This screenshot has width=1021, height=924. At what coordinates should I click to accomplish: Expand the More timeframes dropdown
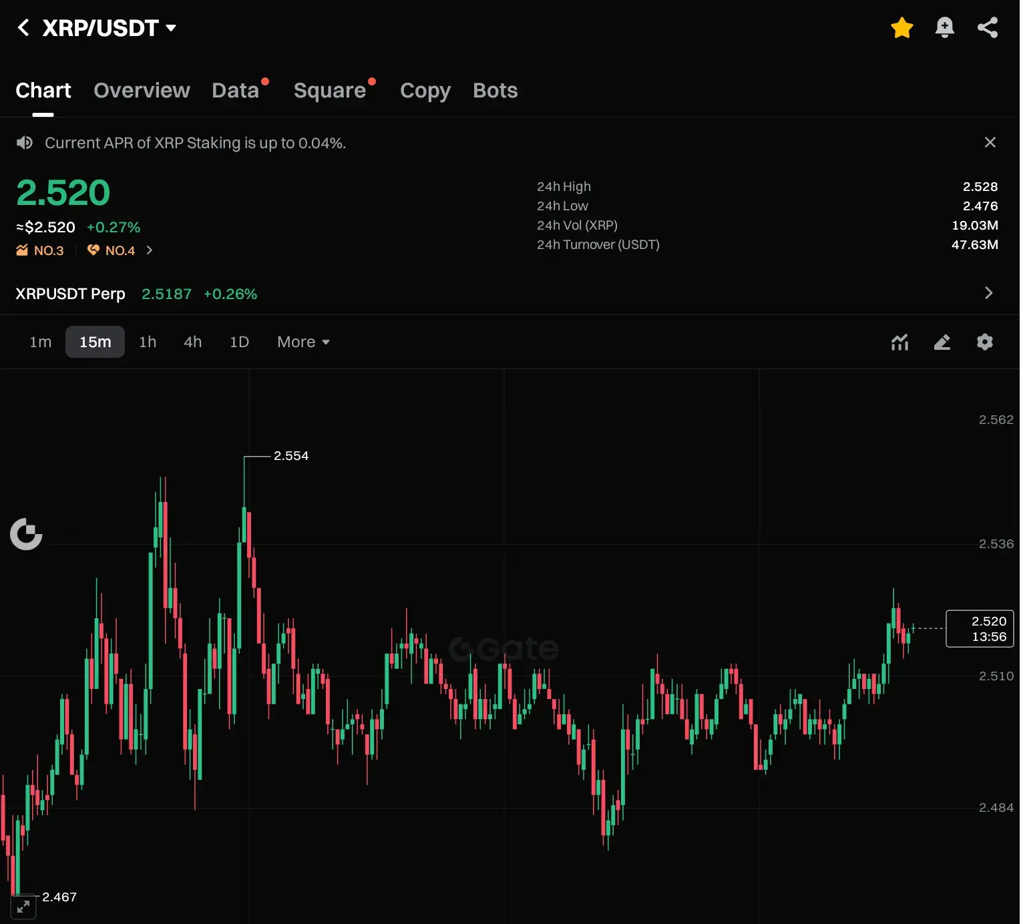304,342
